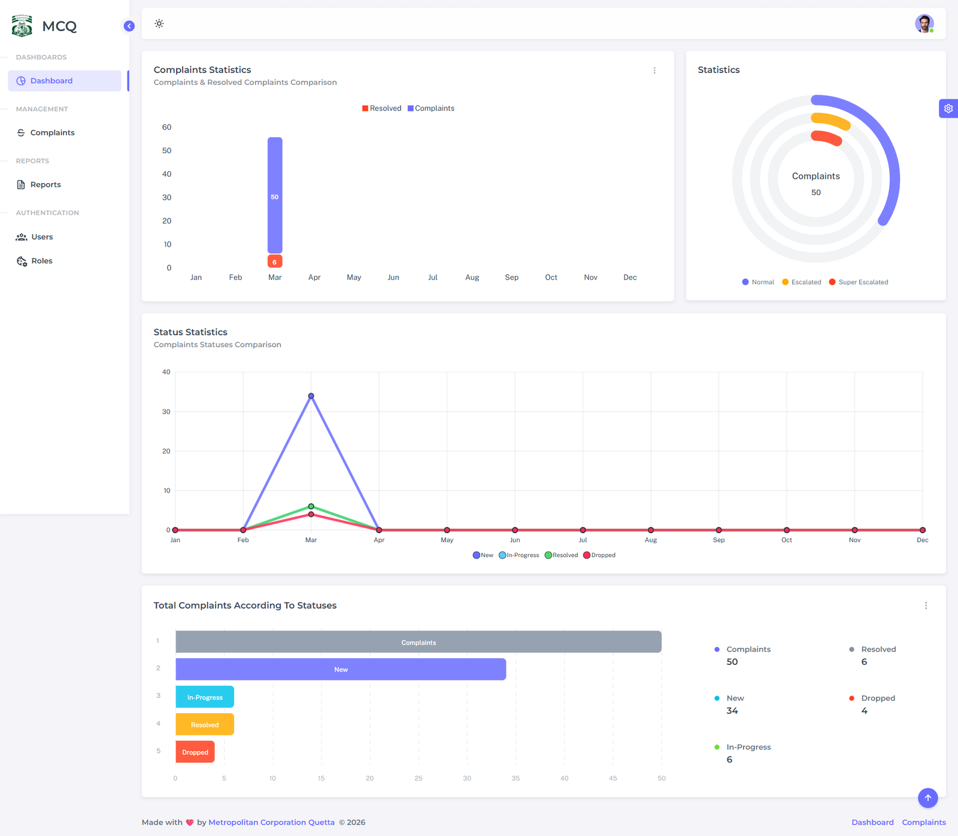Hide the Dropped line in Status Statistics
Viewport: 958px width, 836px height.
tap(599, 555)
